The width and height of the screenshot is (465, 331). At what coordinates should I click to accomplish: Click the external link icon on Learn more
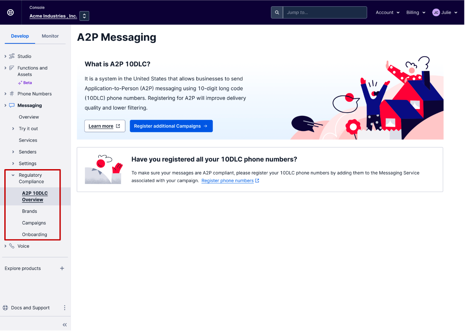[x=118, y=126]
